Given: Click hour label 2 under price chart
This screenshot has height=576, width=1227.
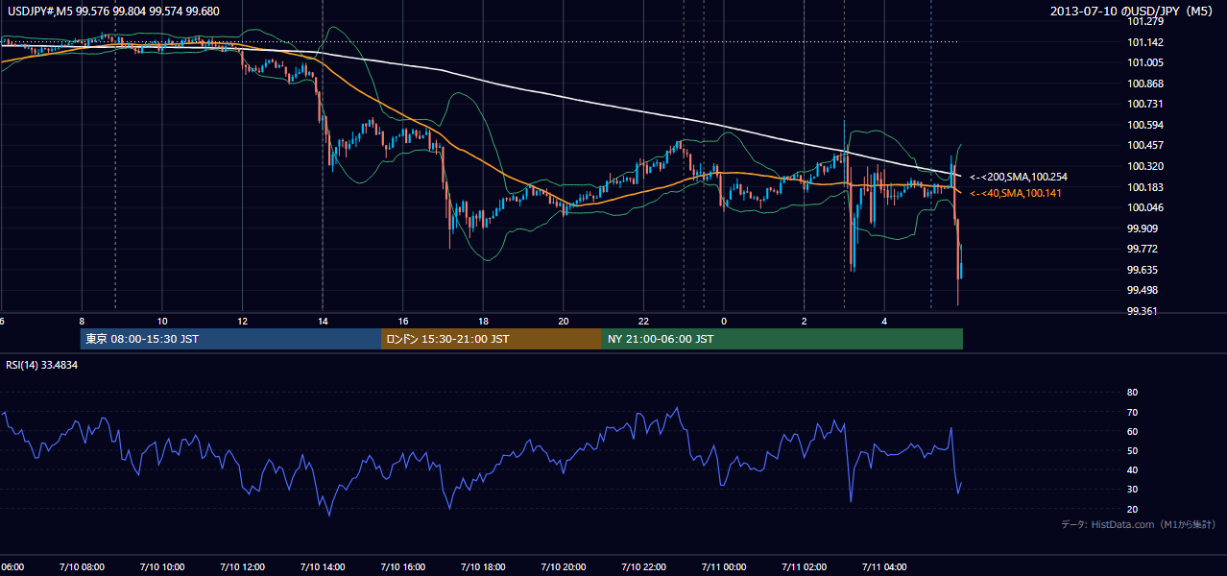Looking at the screenshot, I should 804,321.
